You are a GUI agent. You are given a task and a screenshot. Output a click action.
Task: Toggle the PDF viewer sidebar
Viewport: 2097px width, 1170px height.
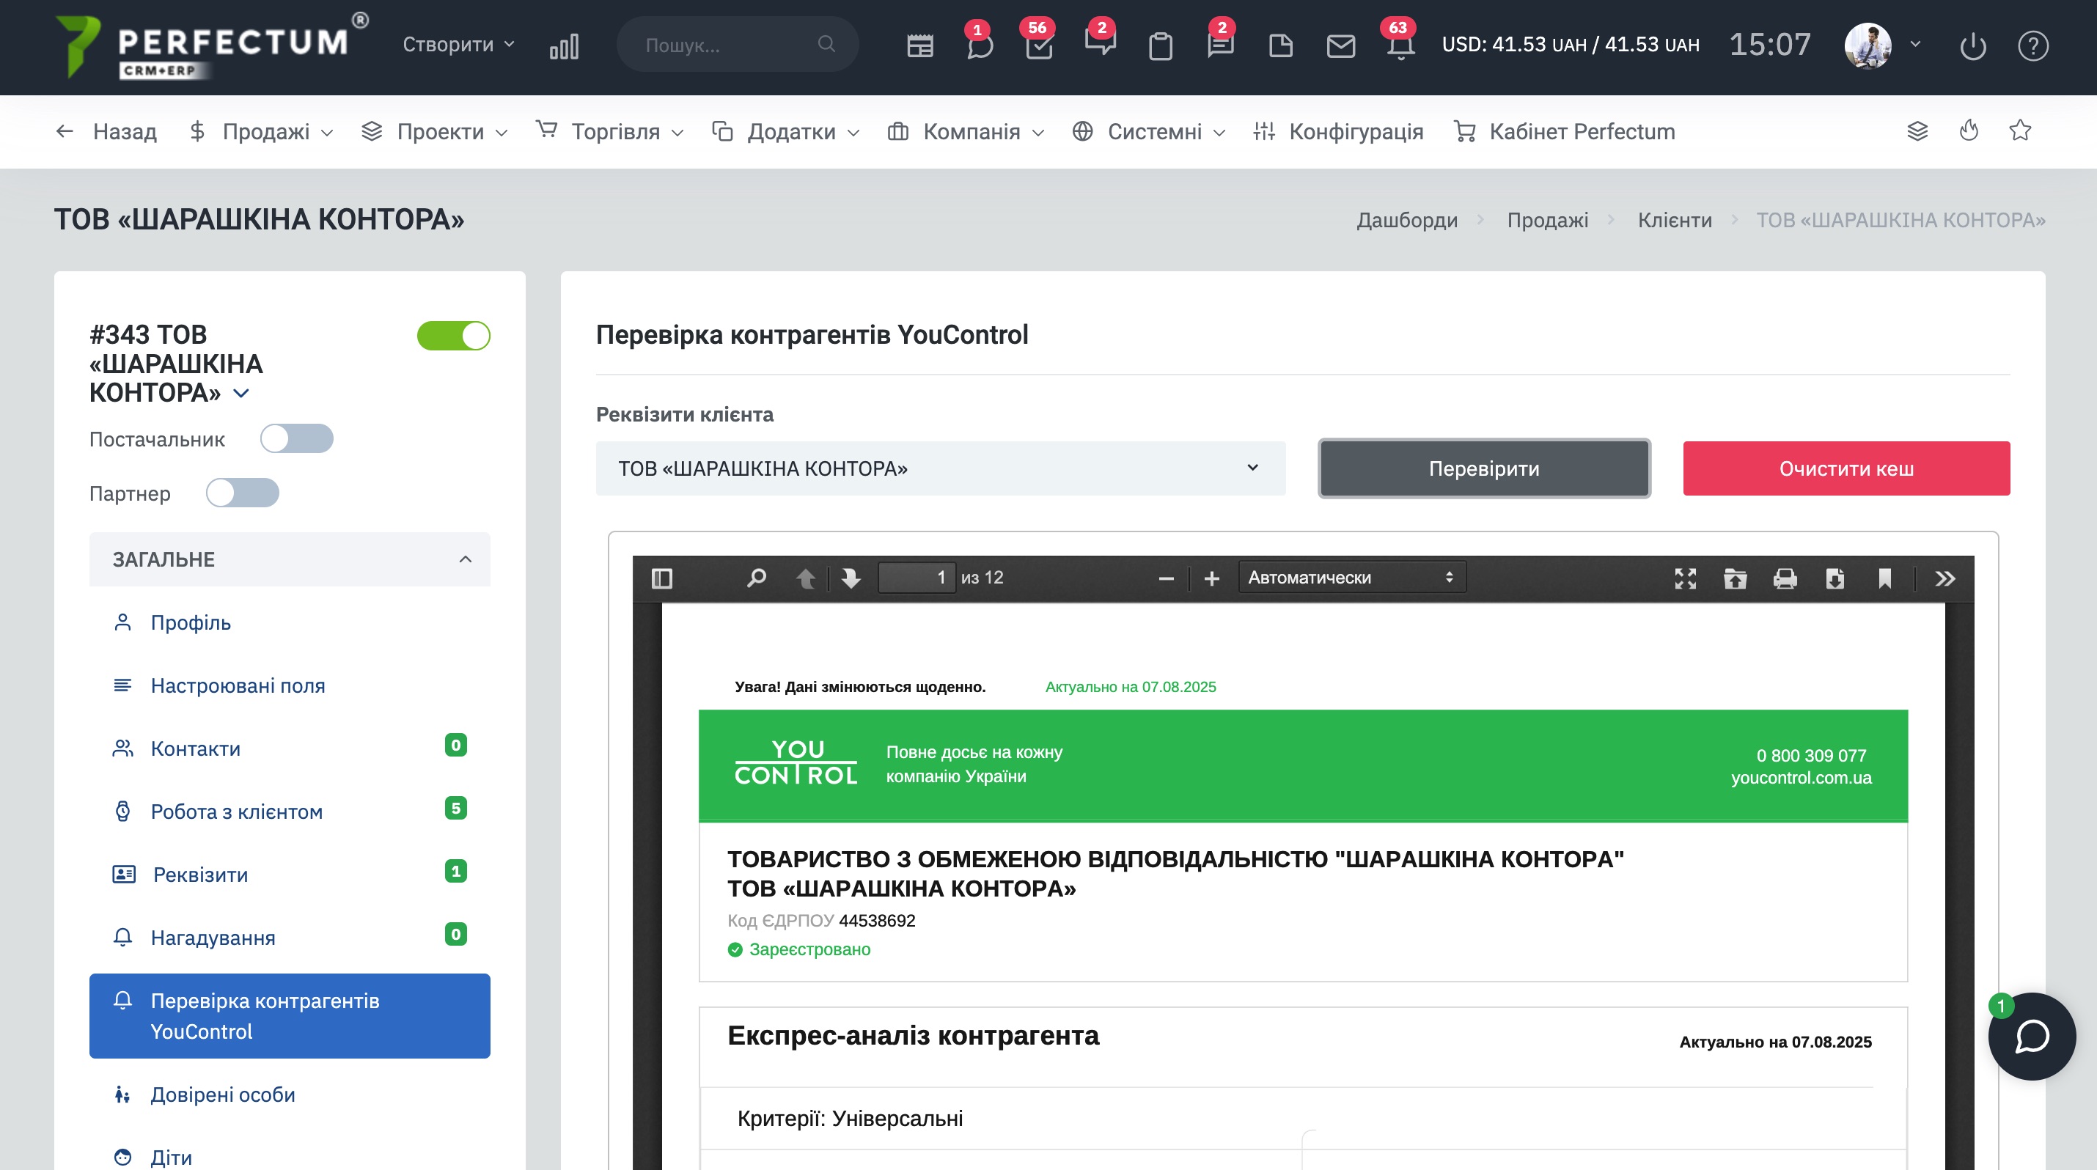pos(662,578)
